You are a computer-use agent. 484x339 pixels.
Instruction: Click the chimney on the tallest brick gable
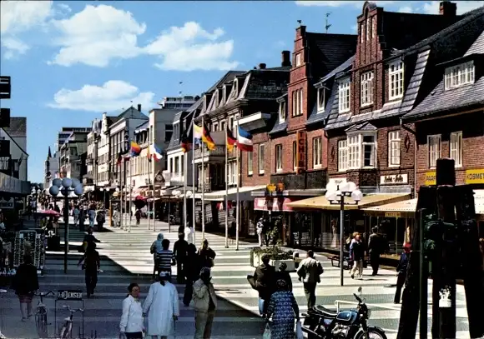click(x=448, y=8)
